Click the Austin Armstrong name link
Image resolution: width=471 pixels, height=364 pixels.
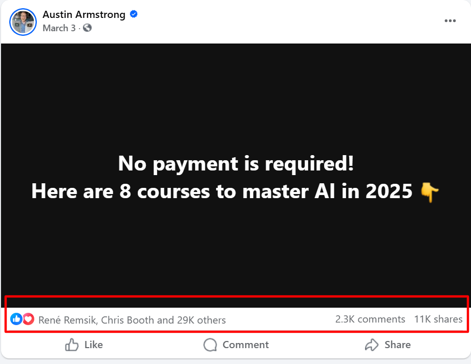click(x=84, y=14)
